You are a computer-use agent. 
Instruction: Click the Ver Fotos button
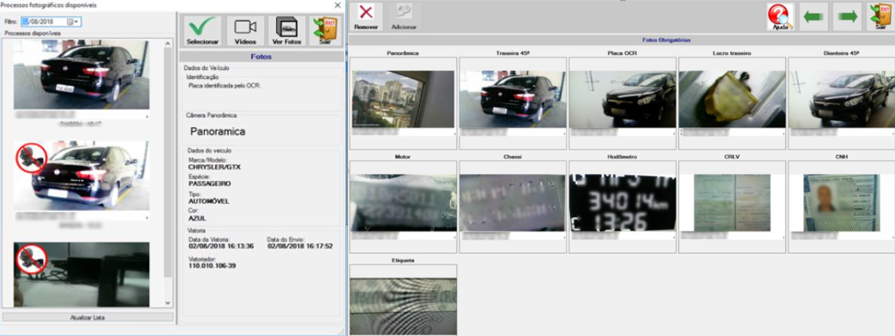pos(286,31)
